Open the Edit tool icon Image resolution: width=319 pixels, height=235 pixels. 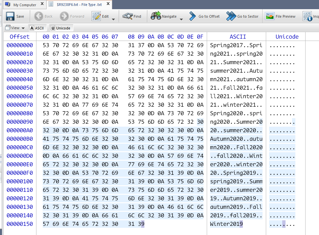96,16
